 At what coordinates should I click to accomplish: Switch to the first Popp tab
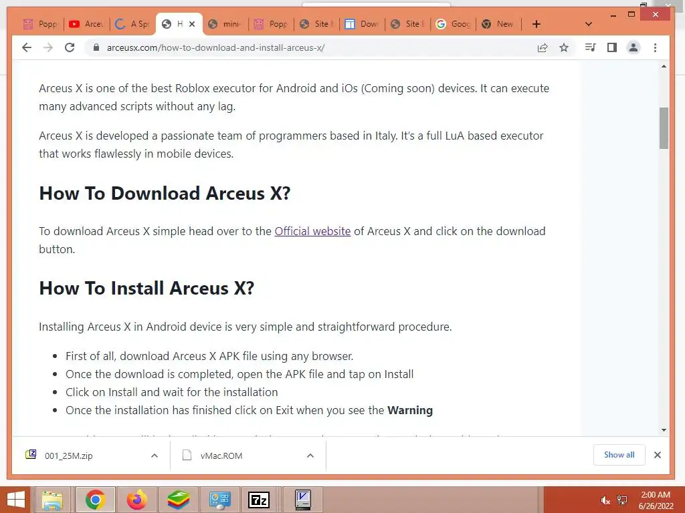(x=41, y=24)
